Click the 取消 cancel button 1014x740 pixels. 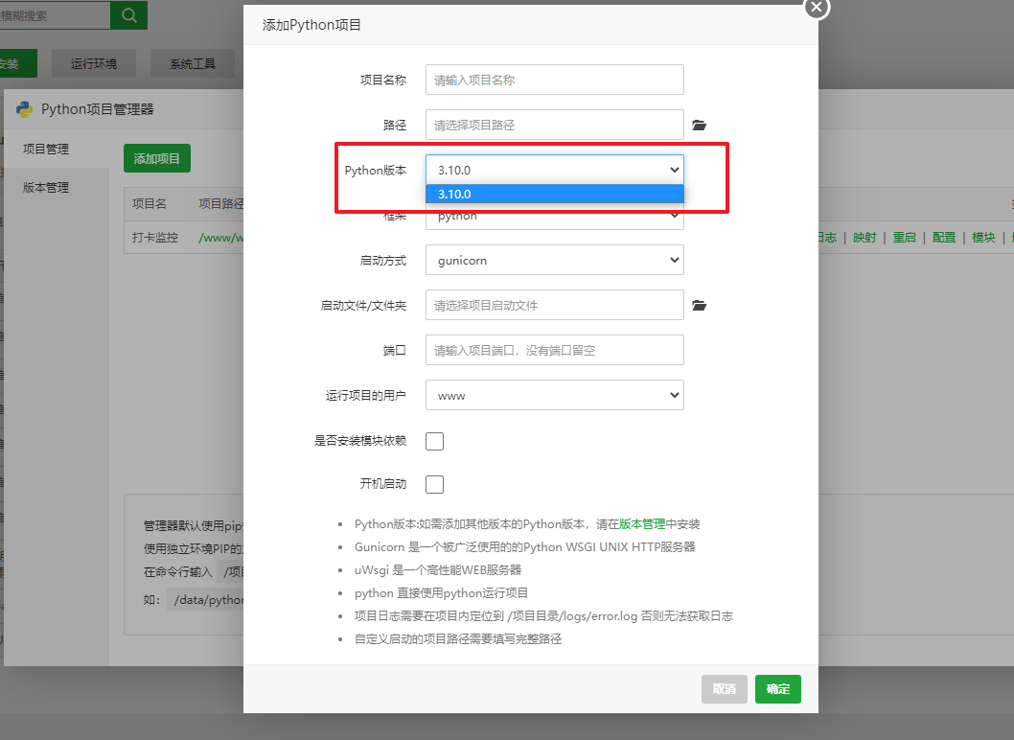725,689
